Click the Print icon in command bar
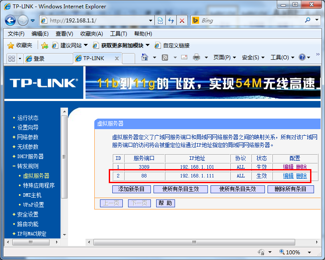Screen dimensions: 325x260 pyautogui.click(x=196, y=58)
